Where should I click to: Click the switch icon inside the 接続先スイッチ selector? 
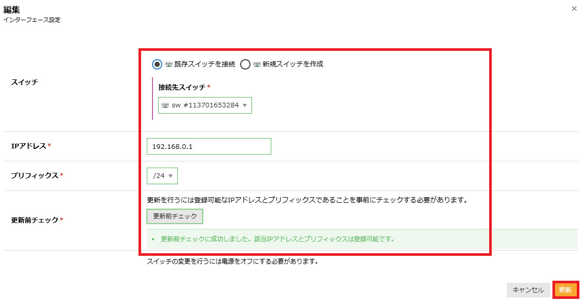pyautogui.click(x=165, y=105)
